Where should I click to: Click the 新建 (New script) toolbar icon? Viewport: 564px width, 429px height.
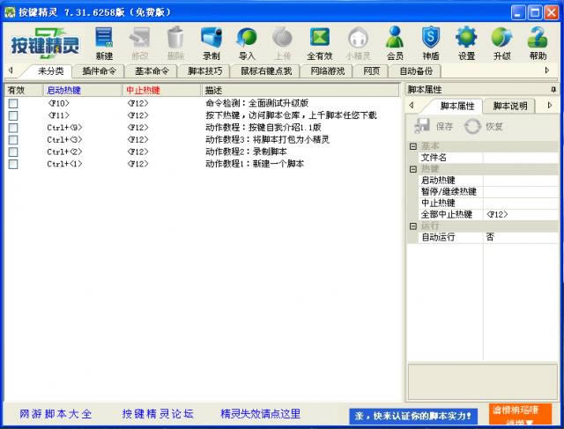pos(104,42)
